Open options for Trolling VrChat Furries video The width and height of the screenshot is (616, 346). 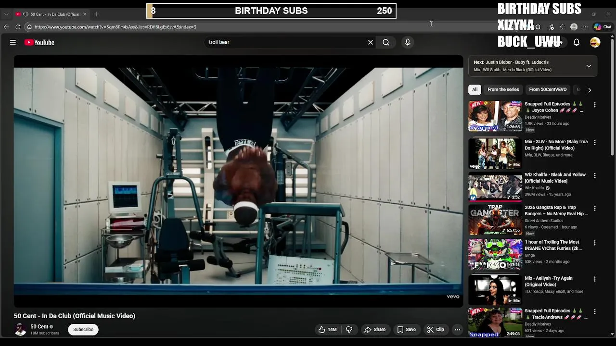595,243
